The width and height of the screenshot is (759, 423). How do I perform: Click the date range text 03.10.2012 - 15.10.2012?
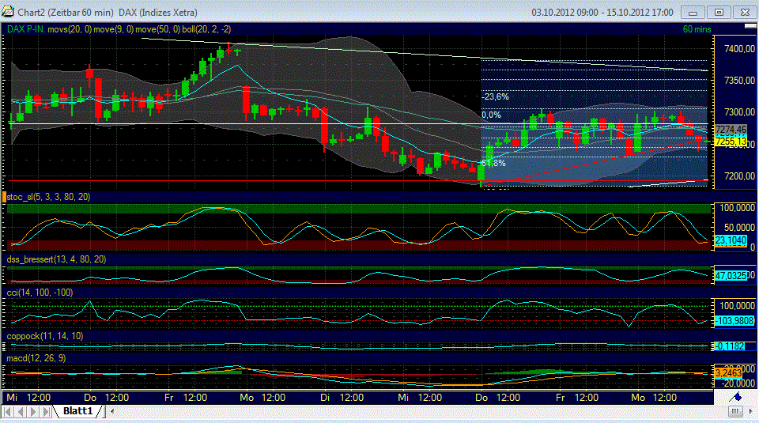pyautogui.click(x=602, y=12)
